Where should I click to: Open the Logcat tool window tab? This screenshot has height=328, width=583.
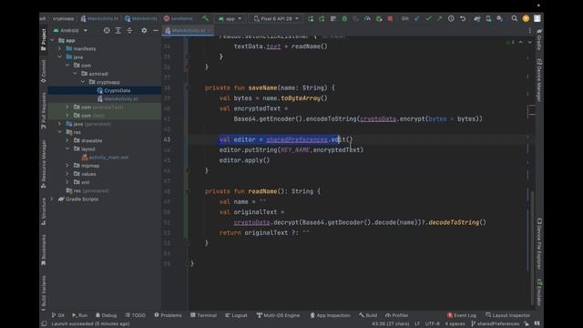point(236,315)
